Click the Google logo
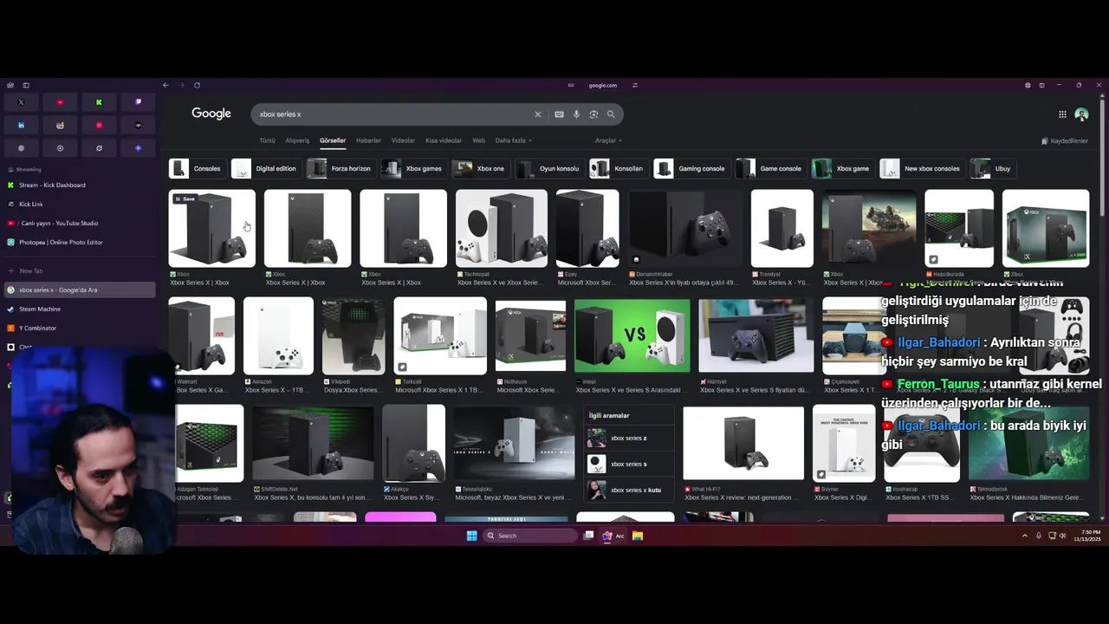 [x=211, y=114]
